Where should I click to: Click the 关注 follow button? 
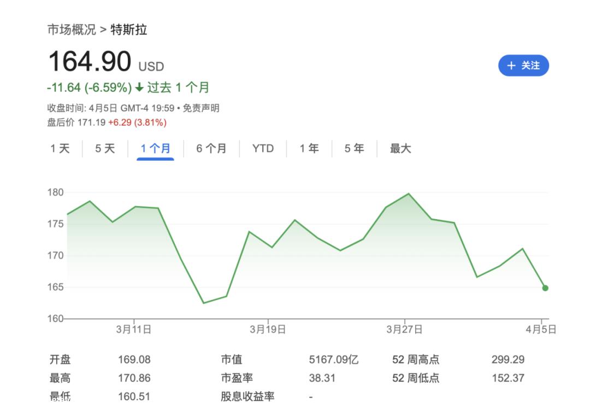pyautogui.click(x=523, y=66)
